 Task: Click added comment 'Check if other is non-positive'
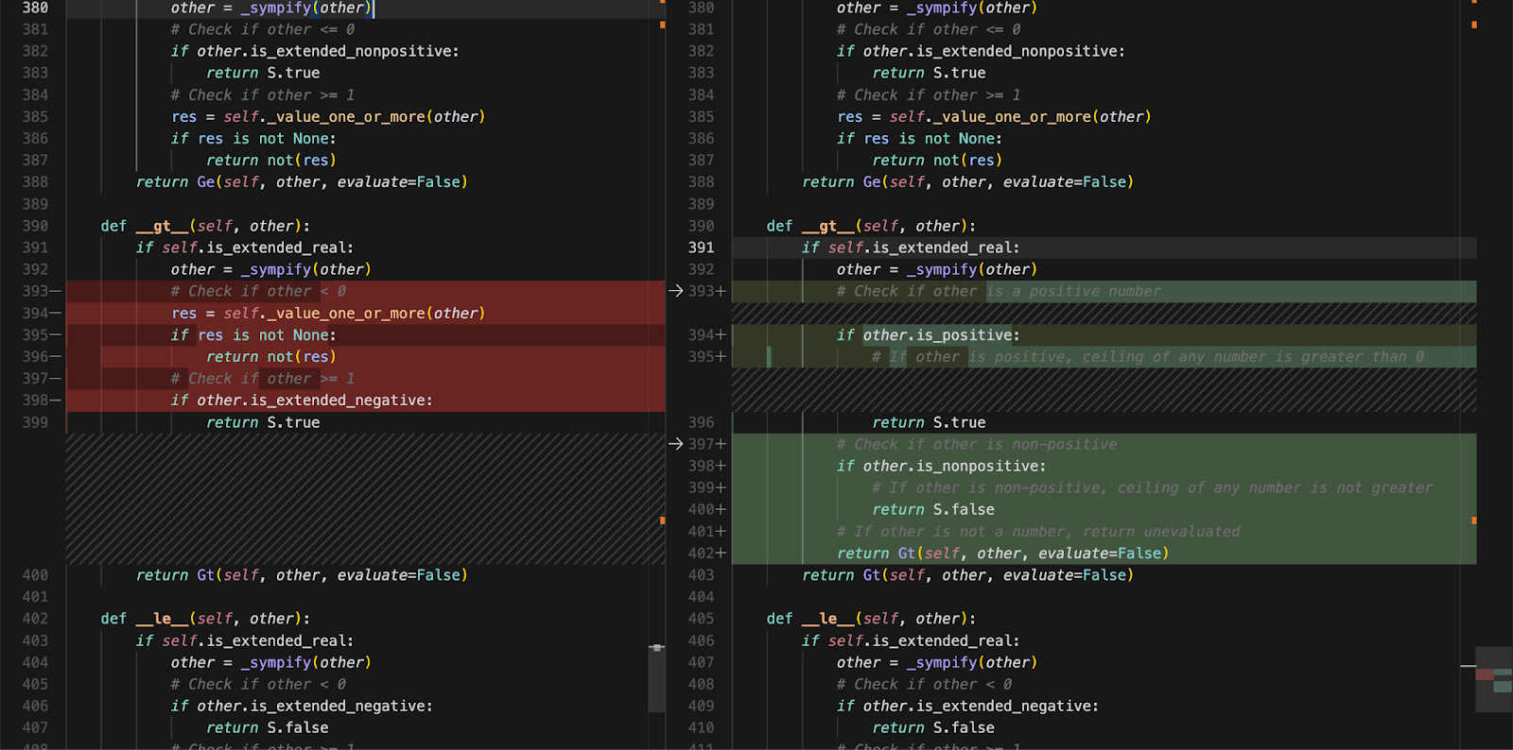(977, 444)
